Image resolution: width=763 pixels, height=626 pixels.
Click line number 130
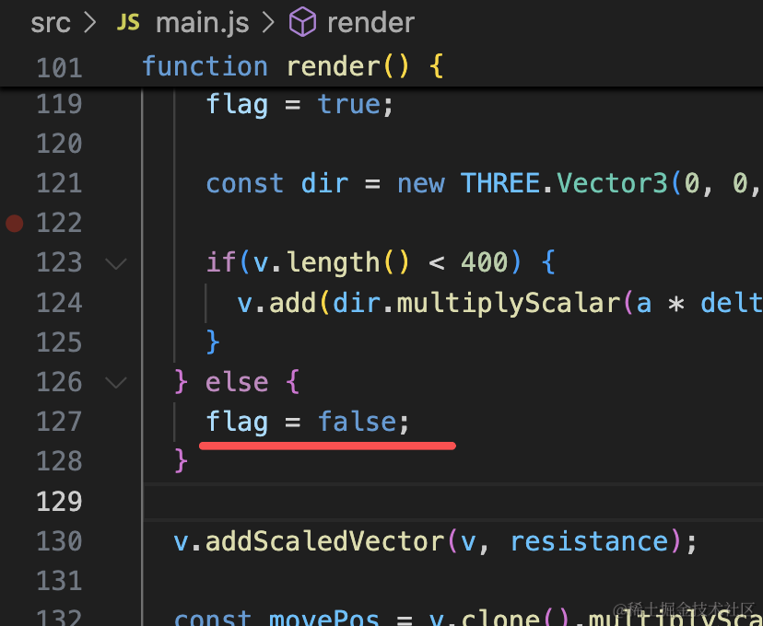(59, 541)
